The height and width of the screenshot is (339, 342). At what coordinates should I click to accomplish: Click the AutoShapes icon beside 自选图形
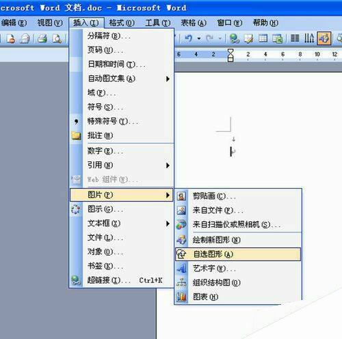[x=181, y=254]
